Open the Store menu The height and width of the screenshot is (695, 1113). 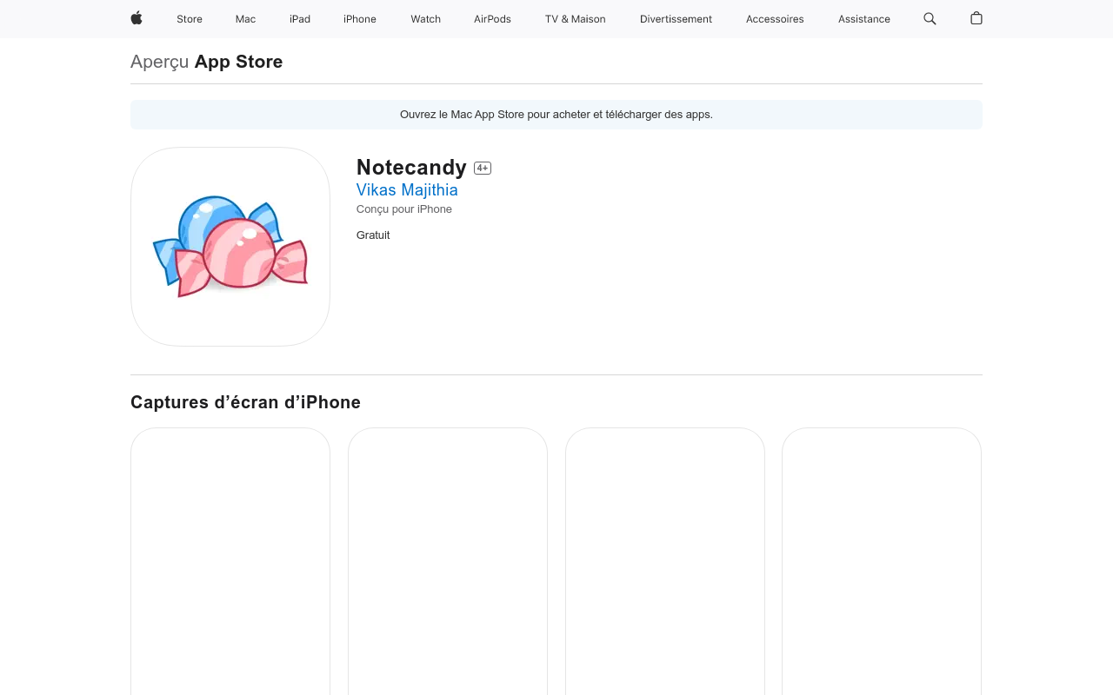click(190, 19)
